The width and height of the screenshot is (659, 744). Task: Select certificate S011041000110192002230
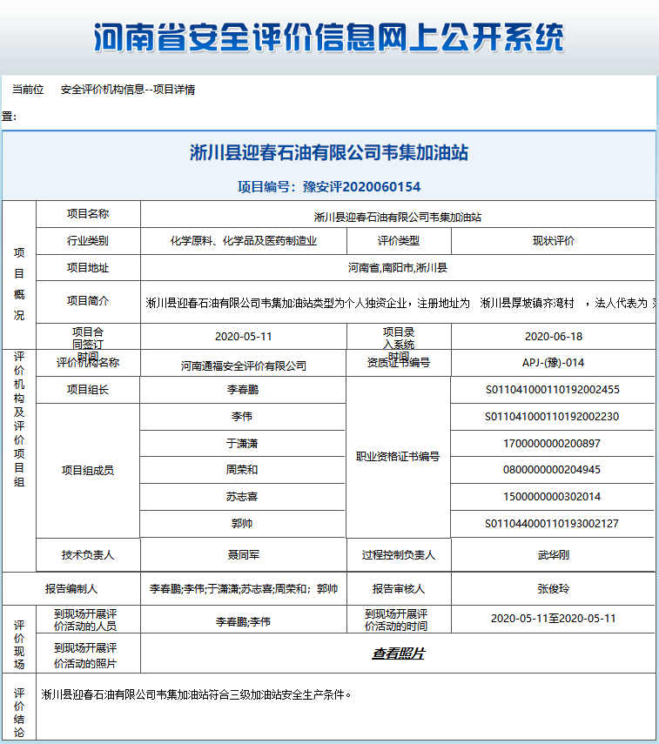[x=552, y=417]
